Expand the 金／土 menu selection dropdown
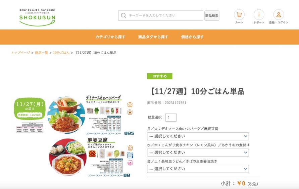 pos(198,169)
